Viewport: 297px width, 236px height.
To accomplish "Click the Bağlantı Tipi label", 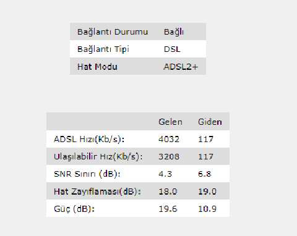I will tap(103, 49).
